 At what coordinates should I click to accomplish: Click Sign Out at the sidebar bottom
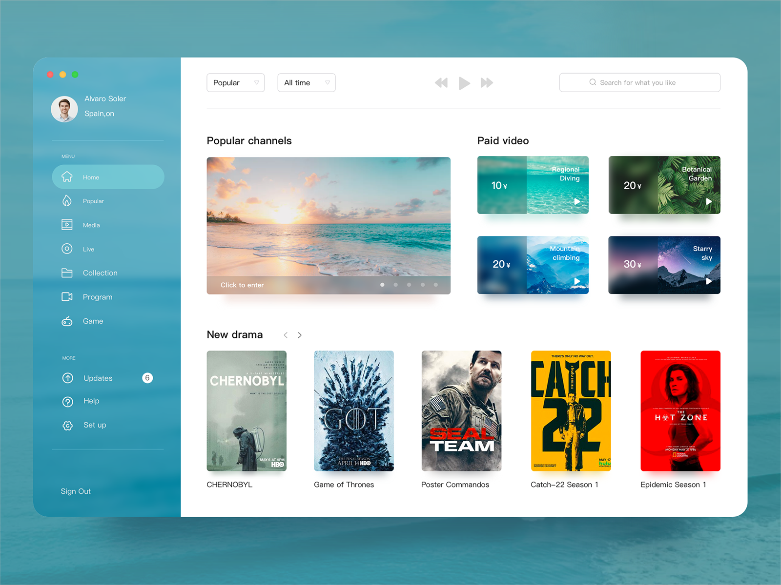coord(76,491)
